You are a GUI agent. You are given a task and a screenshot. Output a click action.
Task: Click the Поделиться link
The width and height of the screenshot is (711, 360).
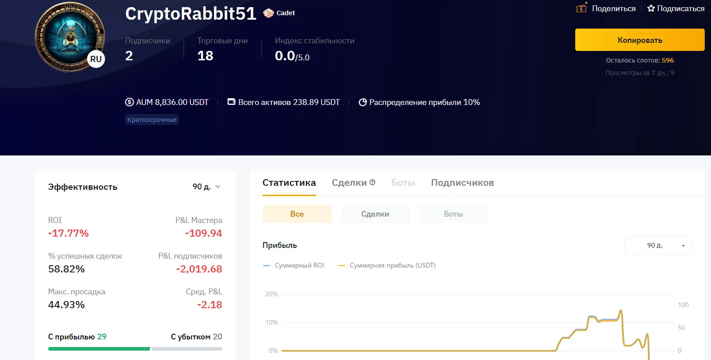pos(614,8)
